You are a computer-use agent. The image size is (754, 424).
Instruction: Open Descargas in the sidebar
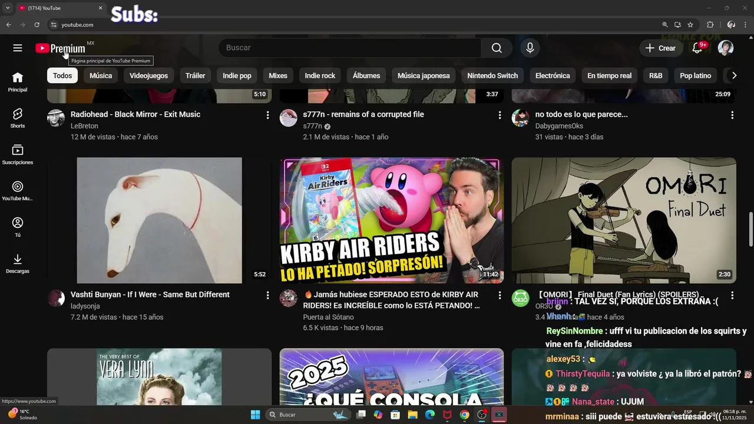[18, 263]
